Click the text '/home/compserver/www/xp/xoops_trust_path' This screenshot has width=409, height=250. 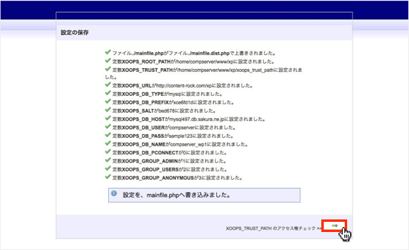pos(225,70)
